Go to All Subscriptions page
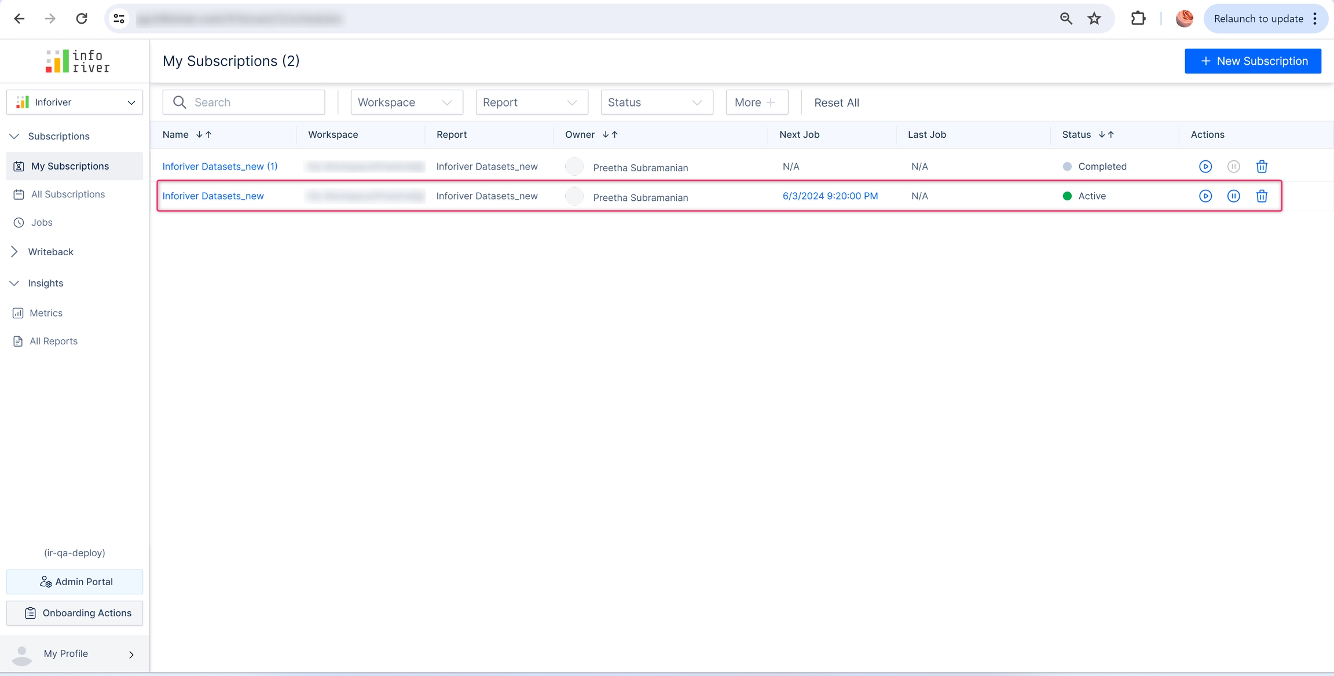Screen dimensions: 1334x676 (x=68, y=194)
